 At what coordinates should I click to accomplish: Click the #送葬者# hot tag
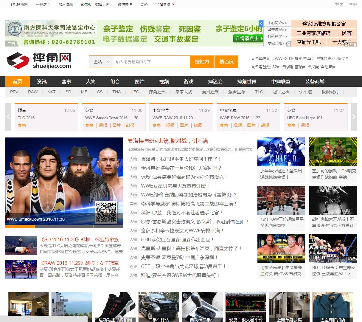coord(260,58)
